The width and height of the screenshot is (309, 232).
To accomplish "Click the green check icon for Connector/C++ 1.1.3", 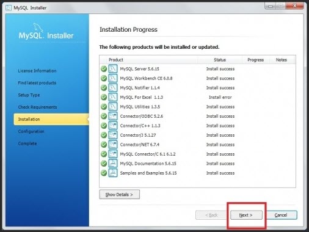I will (x=104, y=126).
